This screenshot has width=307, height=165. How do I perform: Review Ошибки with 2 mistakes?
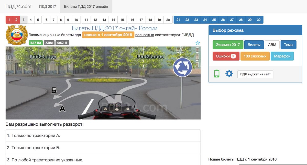point(226,56)
